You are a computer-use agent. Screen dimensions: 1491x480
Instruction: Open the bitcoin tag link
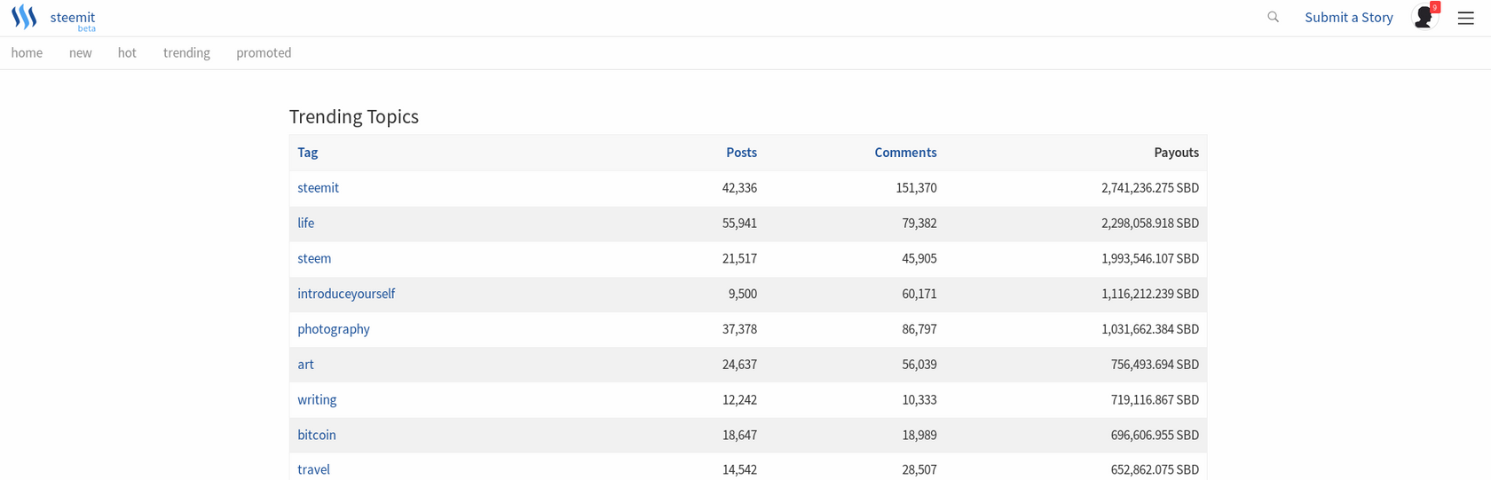[317, 435]
